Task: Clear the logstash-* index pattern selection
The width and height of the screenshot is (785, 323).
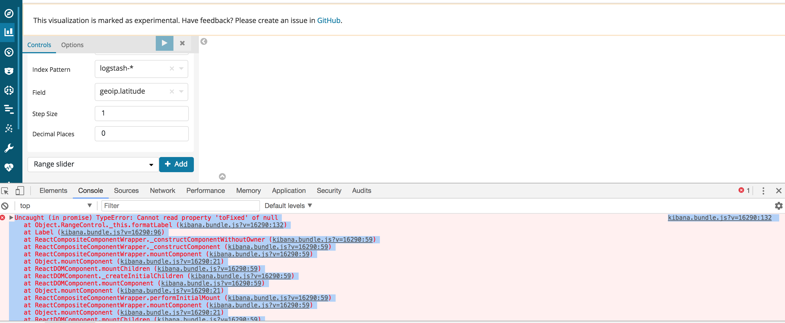Action: (x=172, y=69)
